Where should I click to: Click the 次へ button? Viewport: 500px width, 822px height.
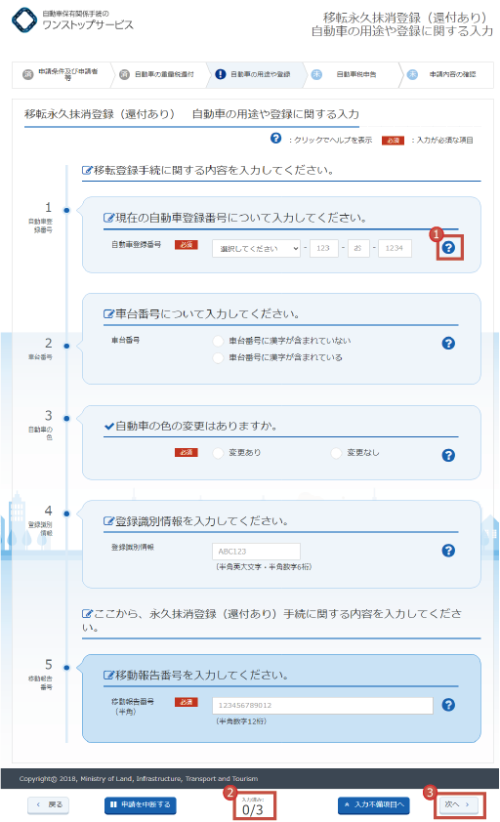pyautogui.click(x=457, y=804)
